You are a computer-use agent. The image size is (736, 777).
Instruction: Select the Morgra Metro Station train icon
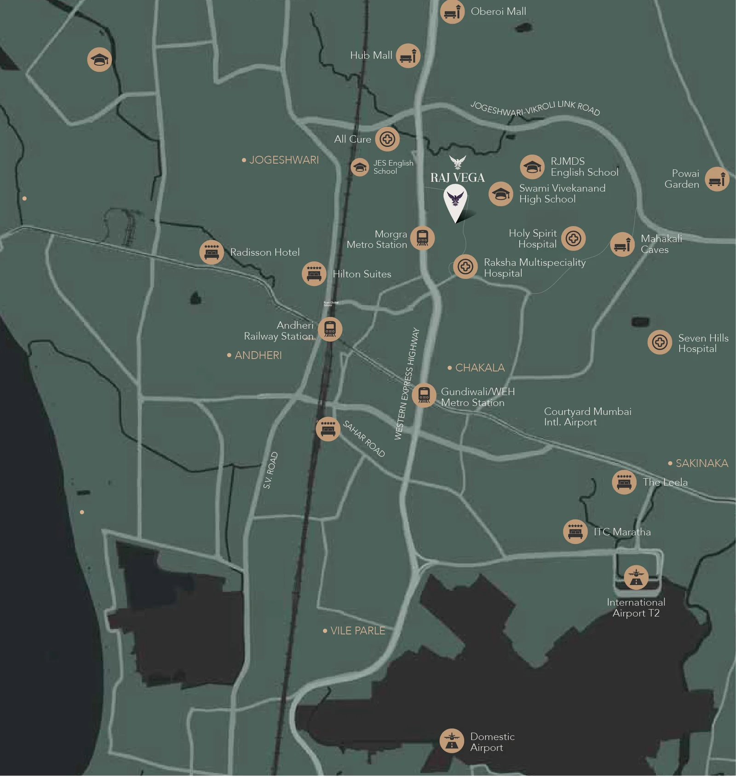pyautogui.click(x=422, y=238)
